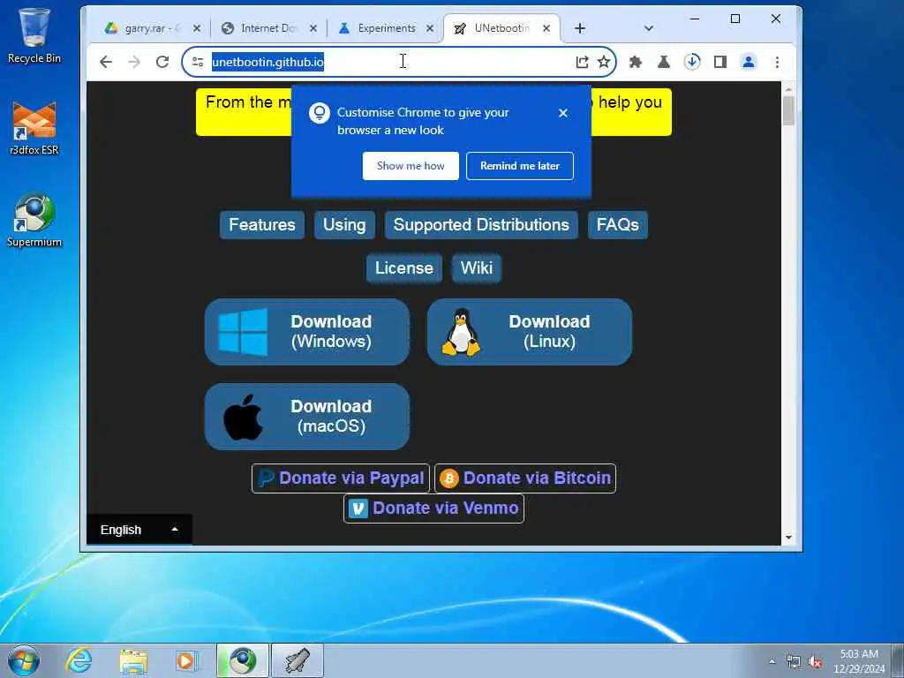Dismiss the Customise Chrome popup
The width and height of the screenshot is (904, 678).
pos(563,113)
